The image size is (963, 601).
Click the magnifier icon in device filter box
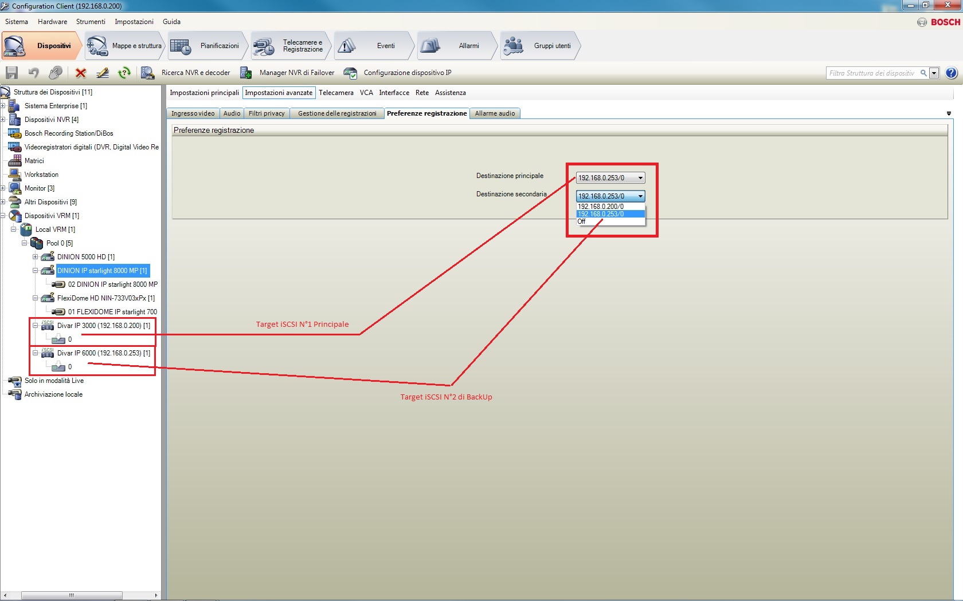pyautogui.click(x=923, y=73)
